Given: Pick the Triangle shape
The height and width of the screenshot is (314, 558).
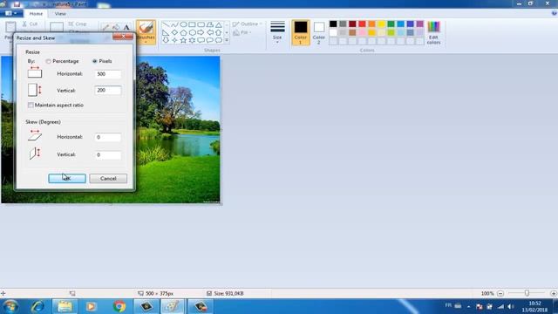Looking at the screenshot, I should [219, 24].
